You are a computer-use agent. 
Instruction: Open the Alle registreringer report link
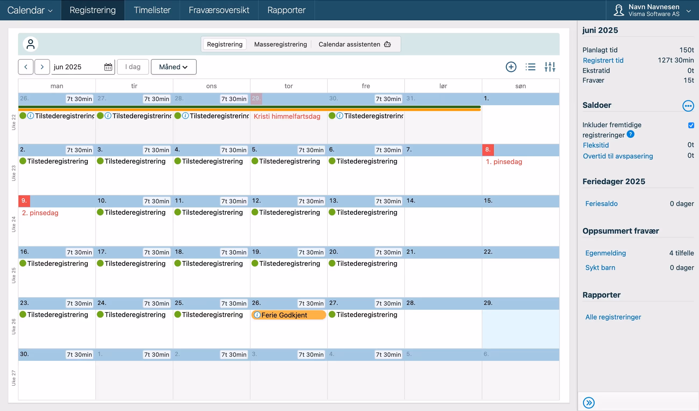point(613,317)
